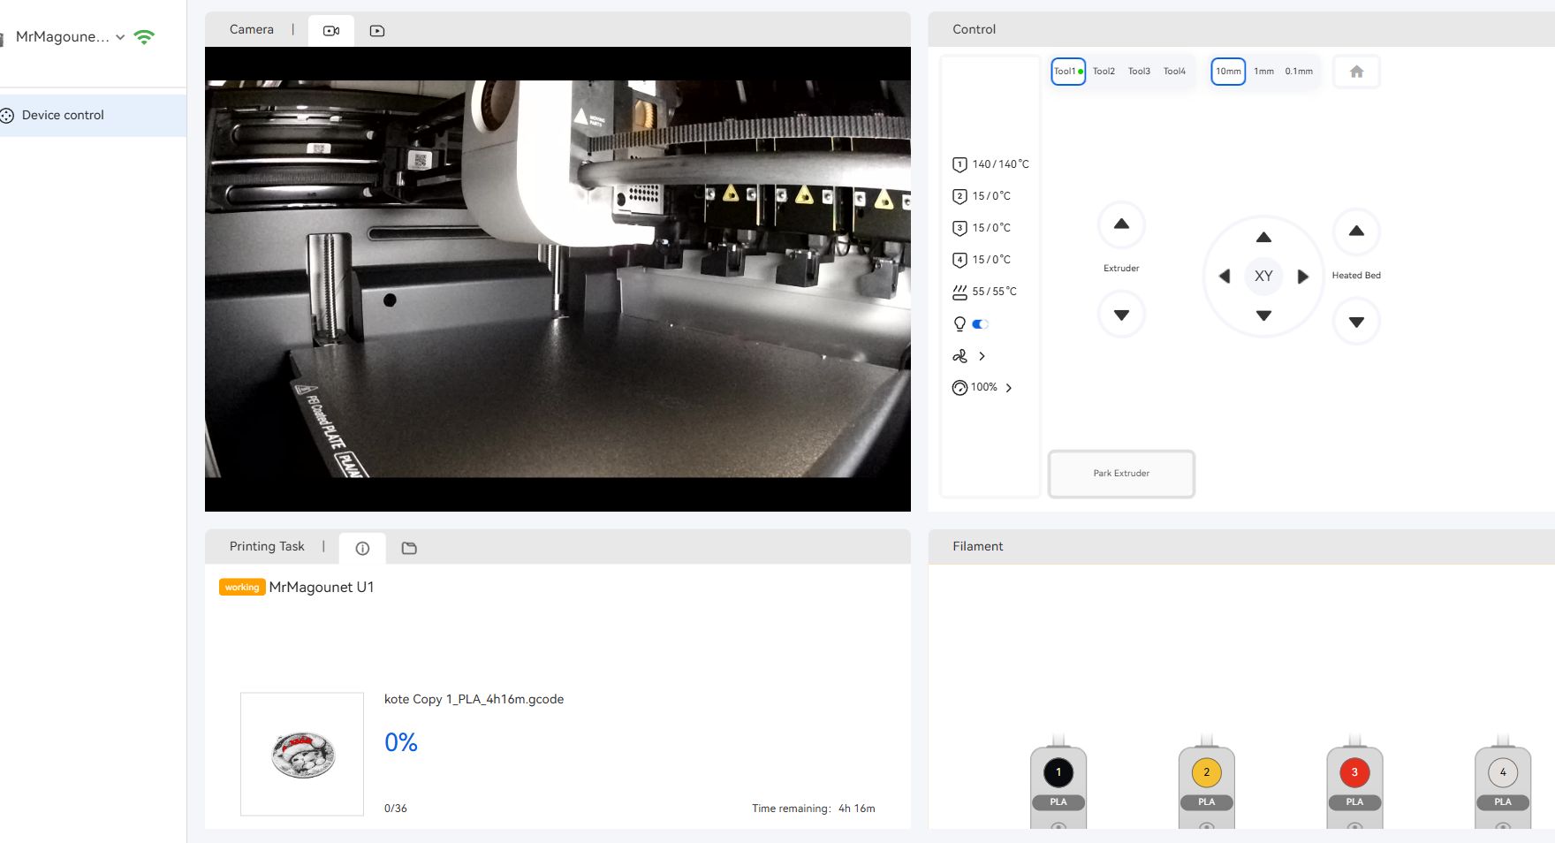Viewport: 1555px width, 843px height.
Task: Move XY left with the left arrow
Action: pyautogui.click(x=1225, y=277)
